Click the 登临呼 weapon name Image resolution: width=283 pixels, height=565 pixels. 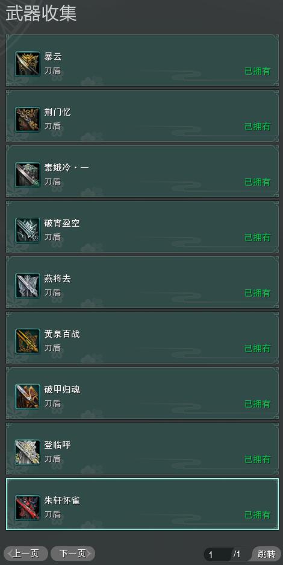[x=58, y=445]
